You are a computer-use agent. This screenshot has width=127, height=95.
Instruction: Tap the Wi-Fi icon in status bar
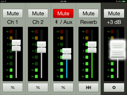click(x=5, y=1)
